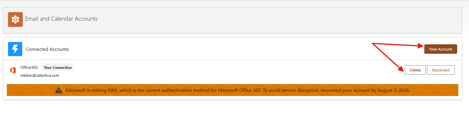This screenshot has height=135, width=469.
Task: Click the August 3, 2026 deadline text
Action: tap(393, 90)
